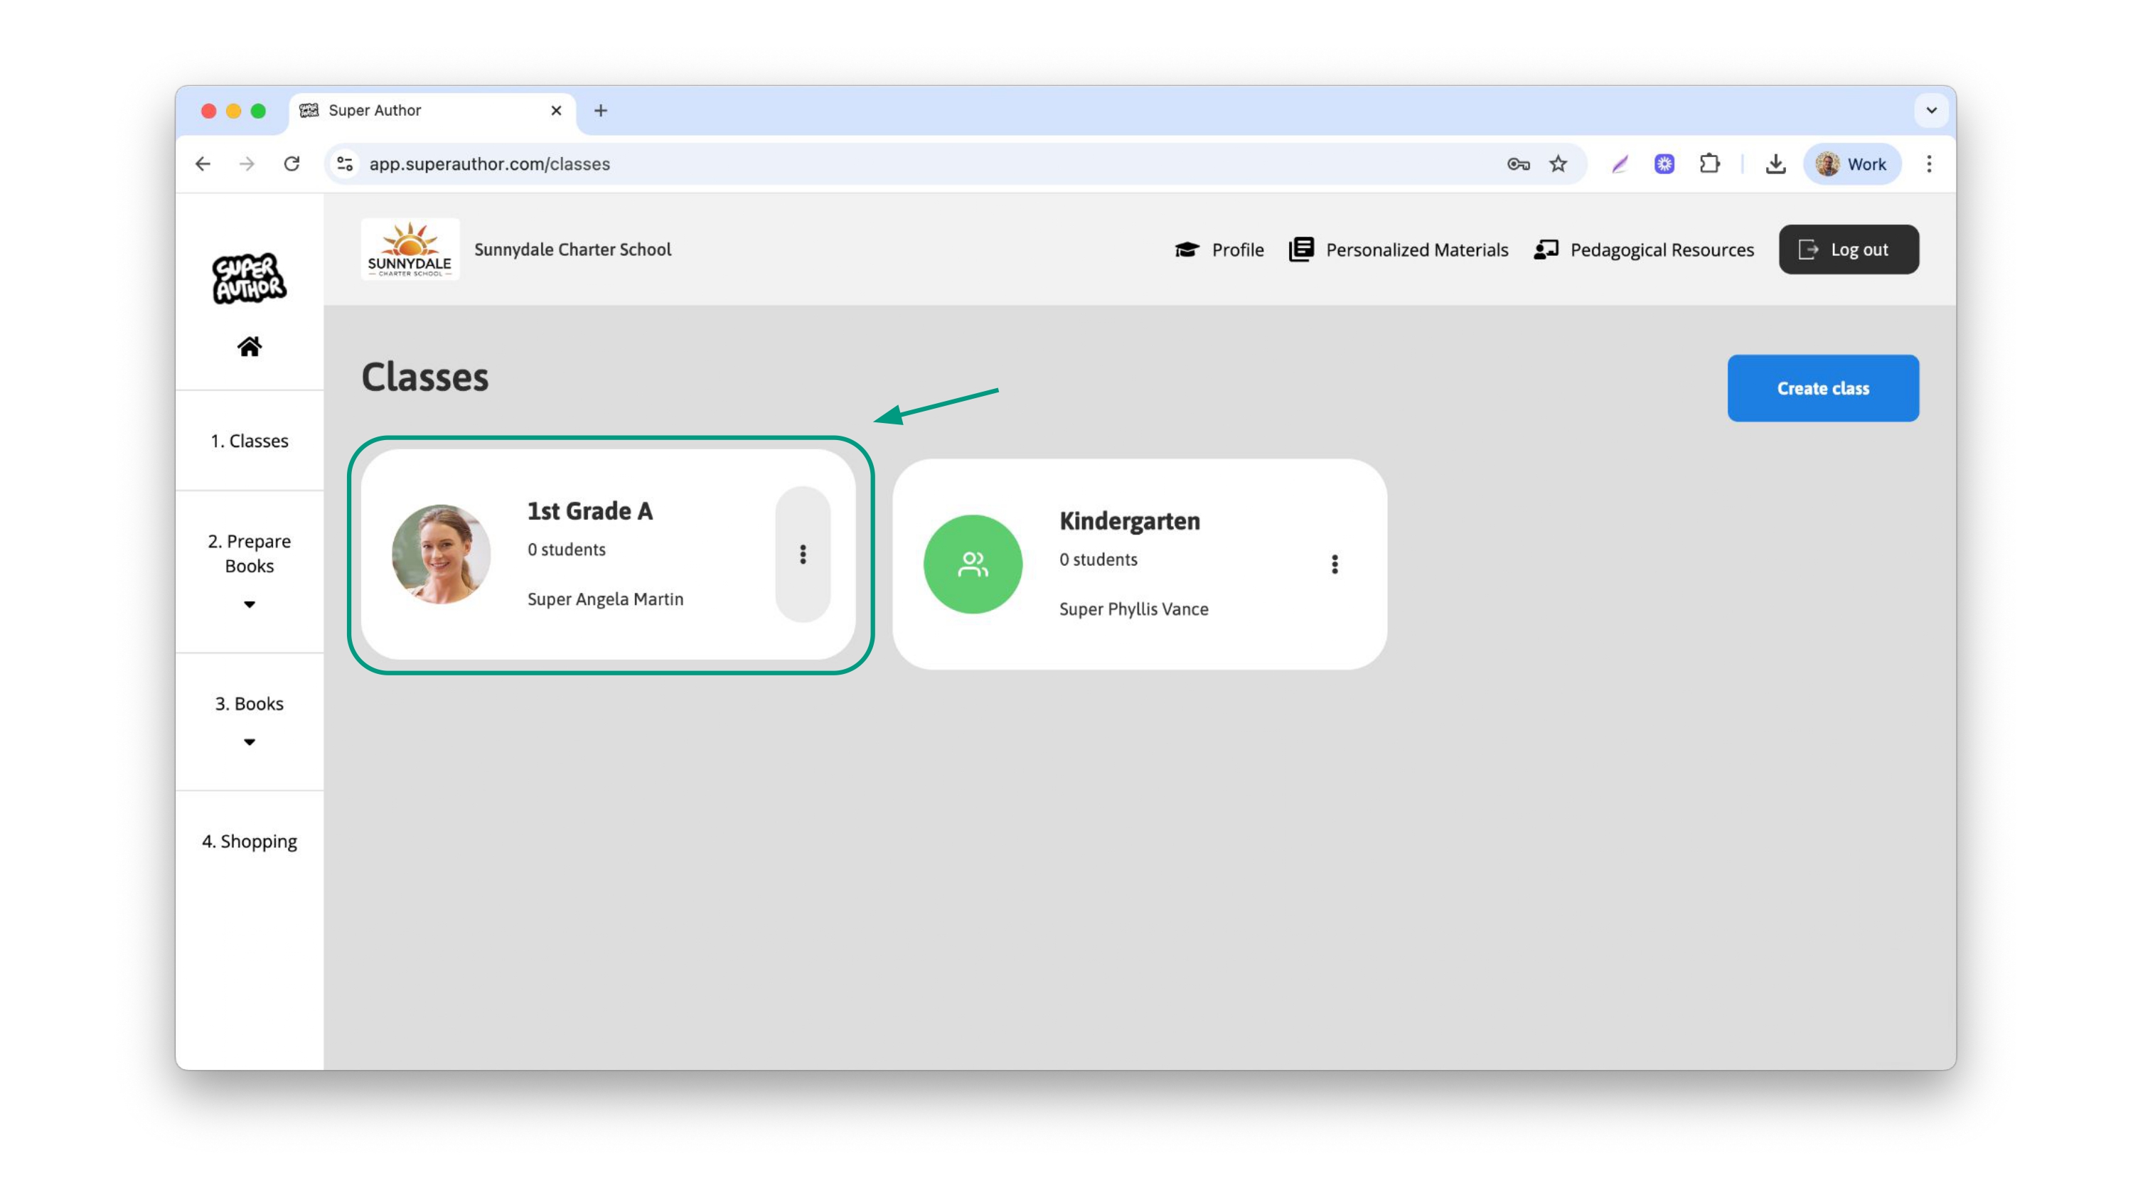This screenshot has width=2133, height=1200.
Task: Click teacher name Super Angela Martin
Action: coord(605,599)
